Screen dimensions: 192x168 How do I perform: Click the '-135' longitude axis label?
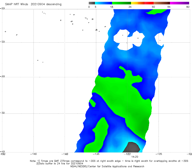click(96, 154)
